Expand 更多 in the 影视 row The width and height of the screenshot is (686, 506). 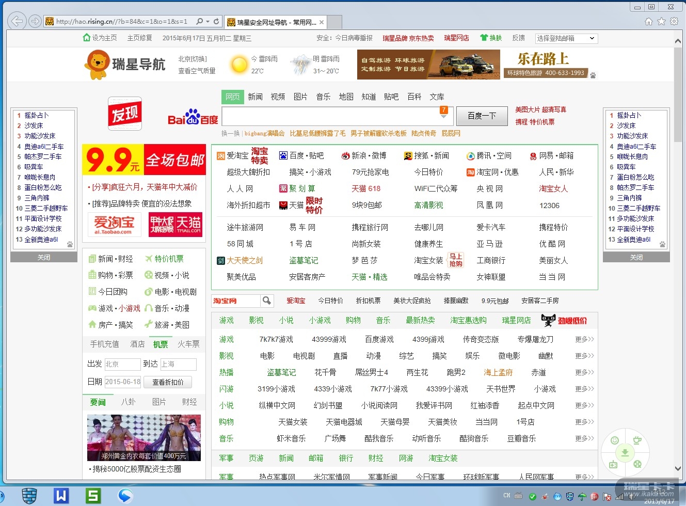pos(584,356)
